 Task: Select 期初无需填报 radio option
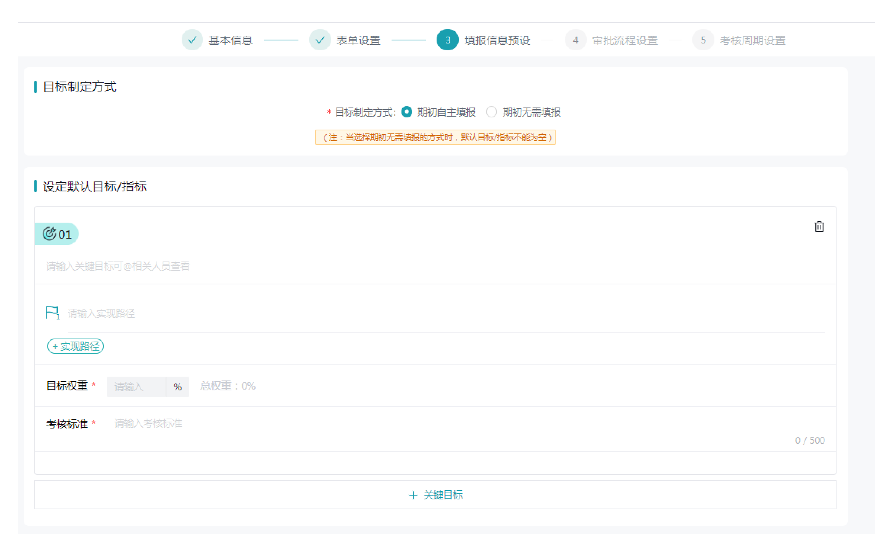[492, 112]
